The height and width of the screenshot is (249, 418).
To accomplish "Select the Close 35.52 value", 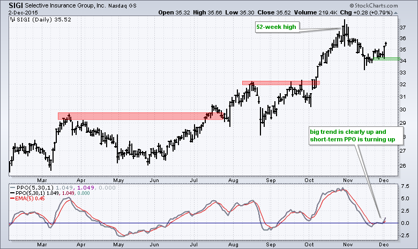I will (x=274, y=12).
